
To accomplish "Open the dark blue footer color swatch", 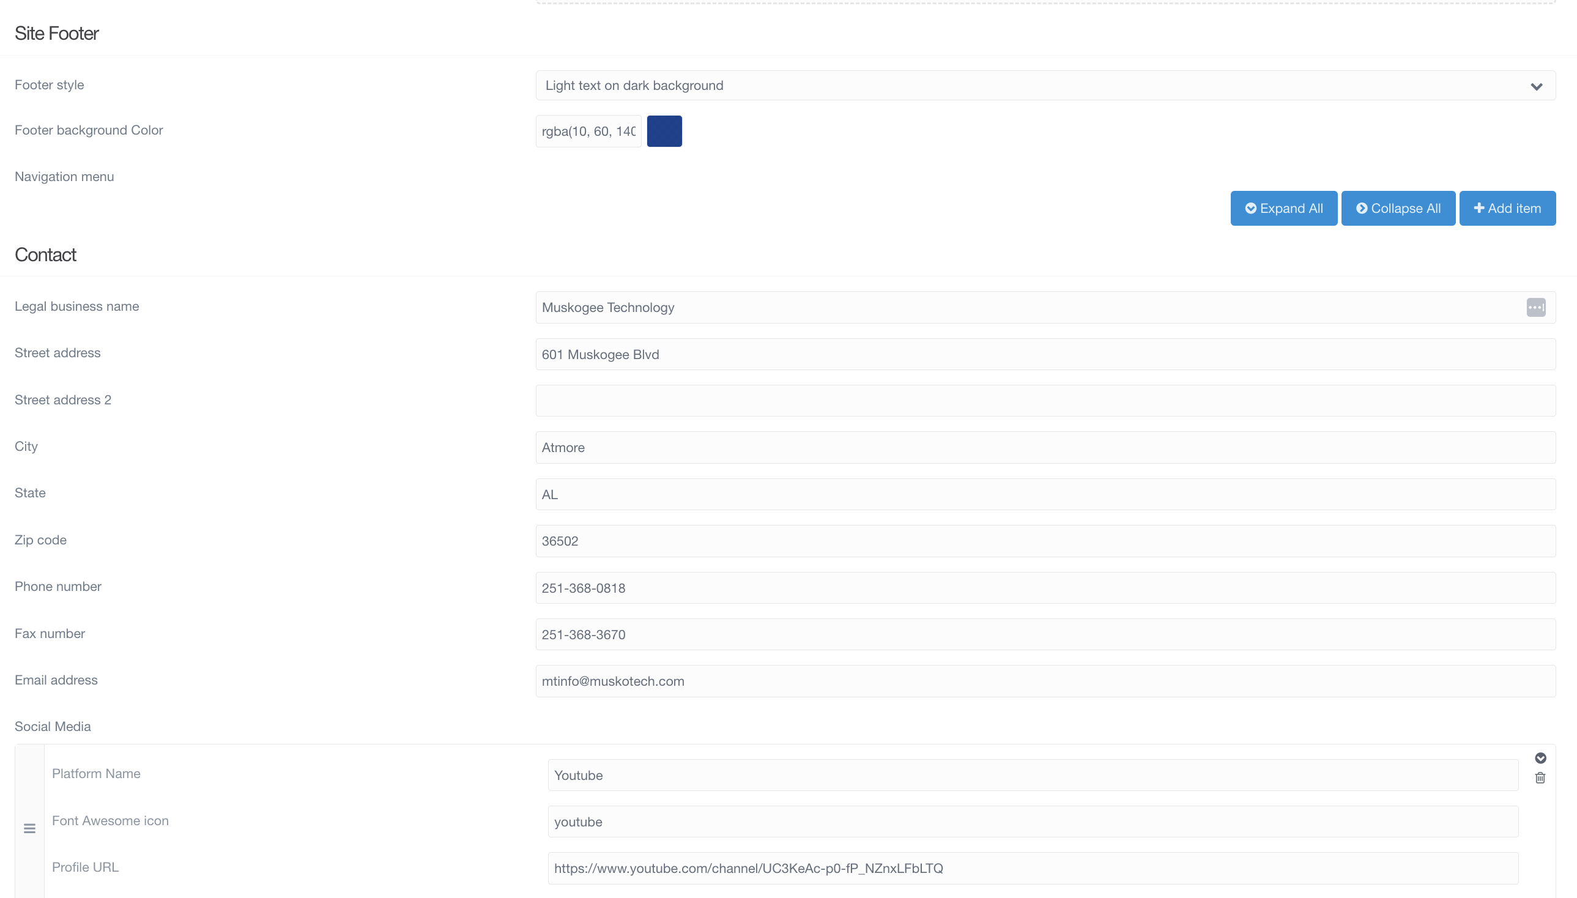I will (664, 132).
